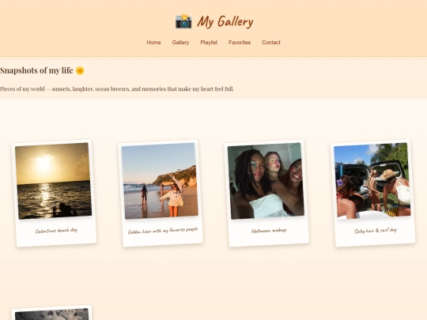Viewport: 427px width, 320px height.
Task: Click the Galentines beach day caption
Action: tap(56, 231)
